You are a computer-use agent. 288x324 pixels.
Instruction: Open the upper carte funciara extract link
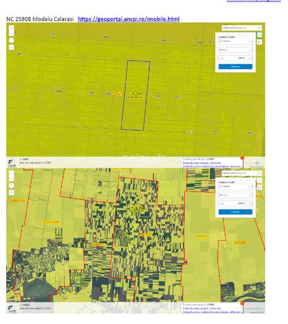click(202, 163)
